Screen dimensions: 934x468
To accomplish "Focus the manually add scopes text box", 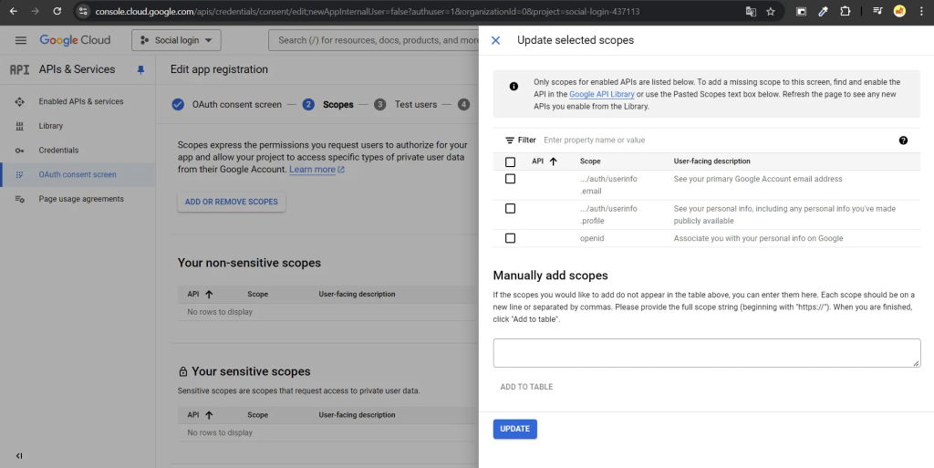I will (706, 353).
